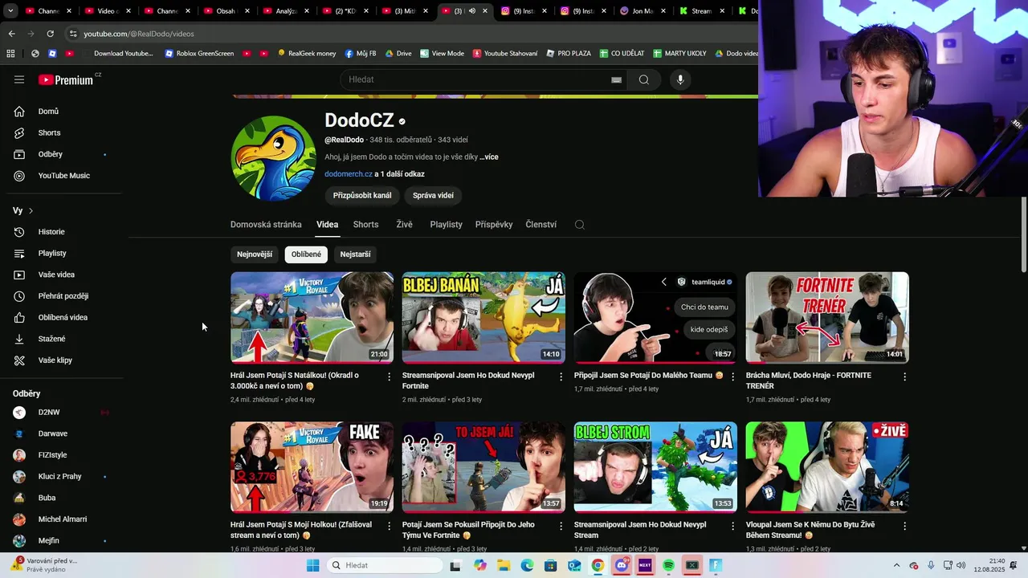Open options menu for Mojí Holkou video
The width and height of the screenshot is (1028, 578).
click(x=390, y=527)
